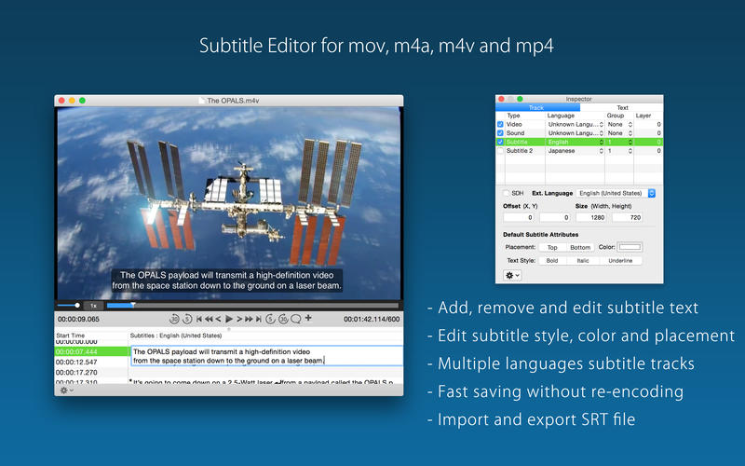Viewport: 745px width, 466px height.
Task: Click the video preview of space station
Action: point(228,203)
